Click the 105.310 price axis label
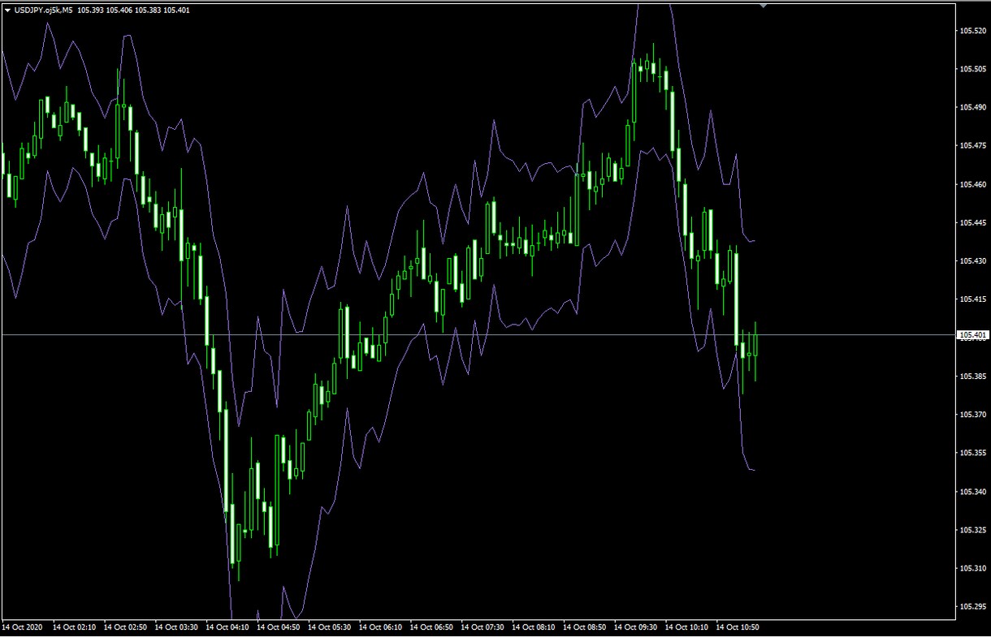This screenshot has height=637, width=991. [x=972, y=568]
